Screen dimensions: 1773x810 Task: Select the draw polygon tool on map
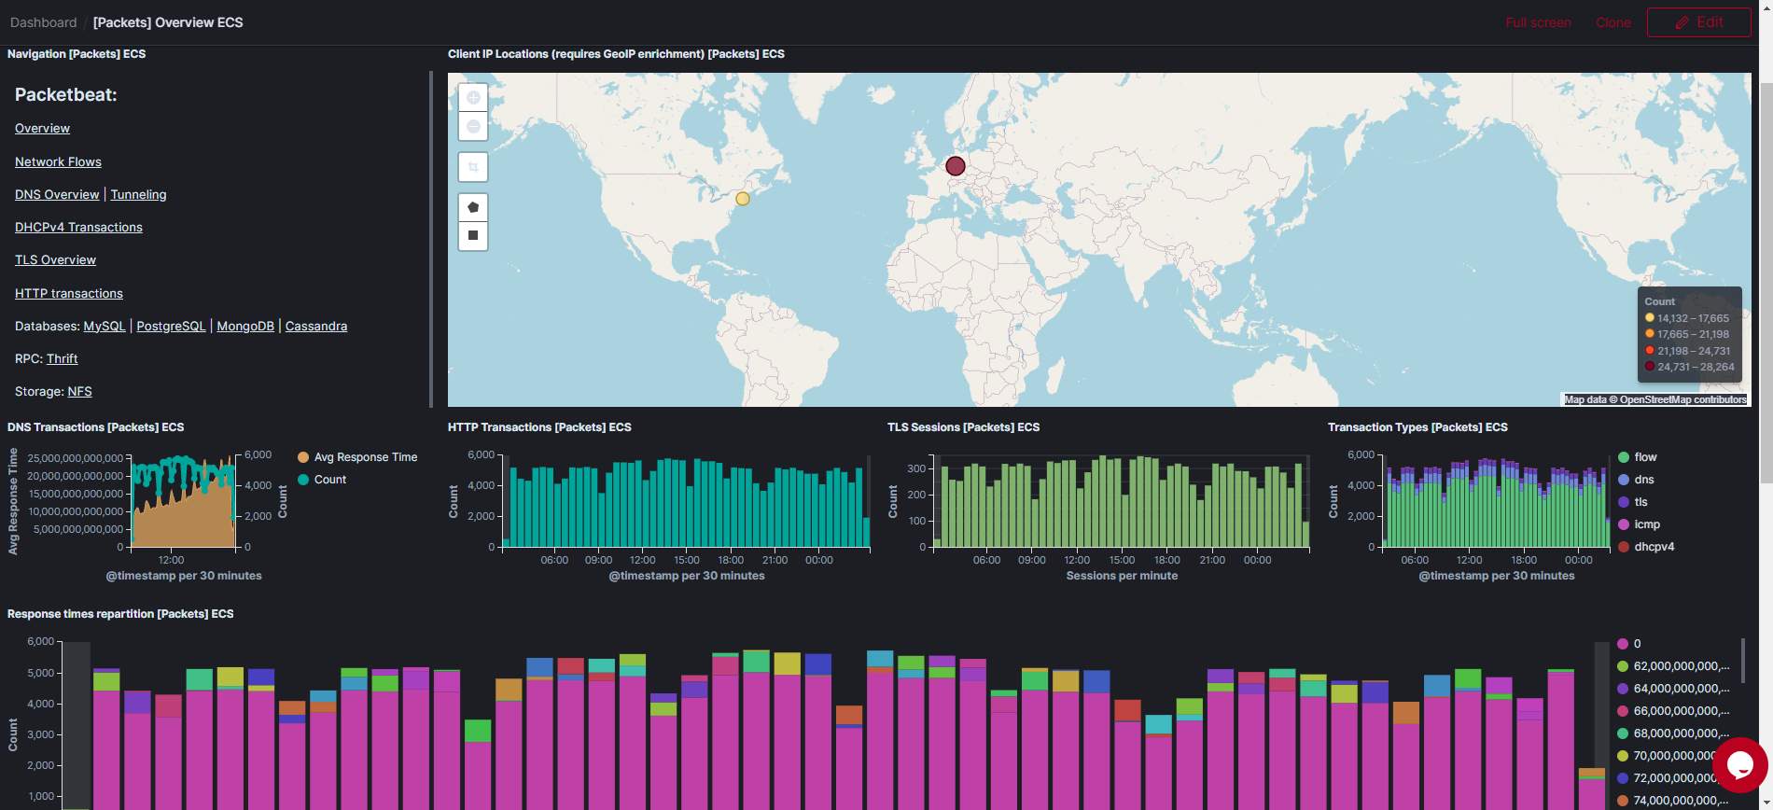coord(473,207)
